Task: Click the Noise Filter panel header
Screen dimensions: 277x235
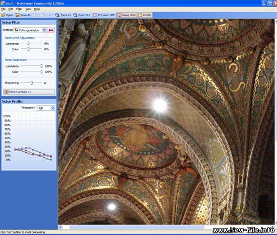Action: point(29,22)
